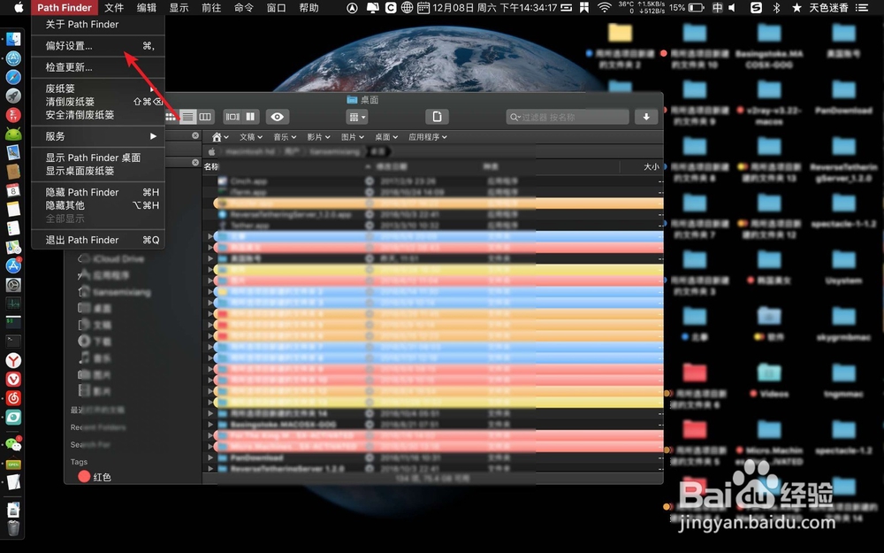Open the 编辑 menu
The image size is (884, 553).
(x=147, y=7)
